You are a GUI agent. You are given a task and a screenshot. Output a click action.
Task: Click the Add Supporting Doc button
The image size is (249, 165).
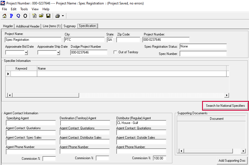[x=232, y=161]
